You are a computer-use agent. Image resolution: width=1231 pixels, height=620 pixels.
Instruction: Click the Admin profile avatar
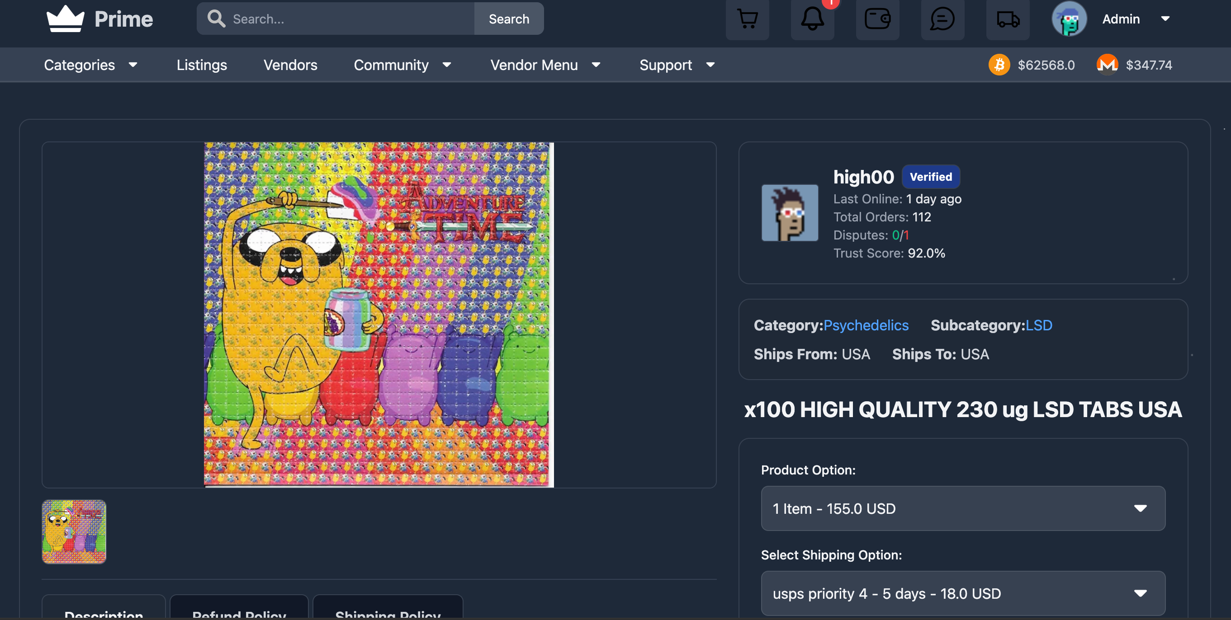[1069, 19]
